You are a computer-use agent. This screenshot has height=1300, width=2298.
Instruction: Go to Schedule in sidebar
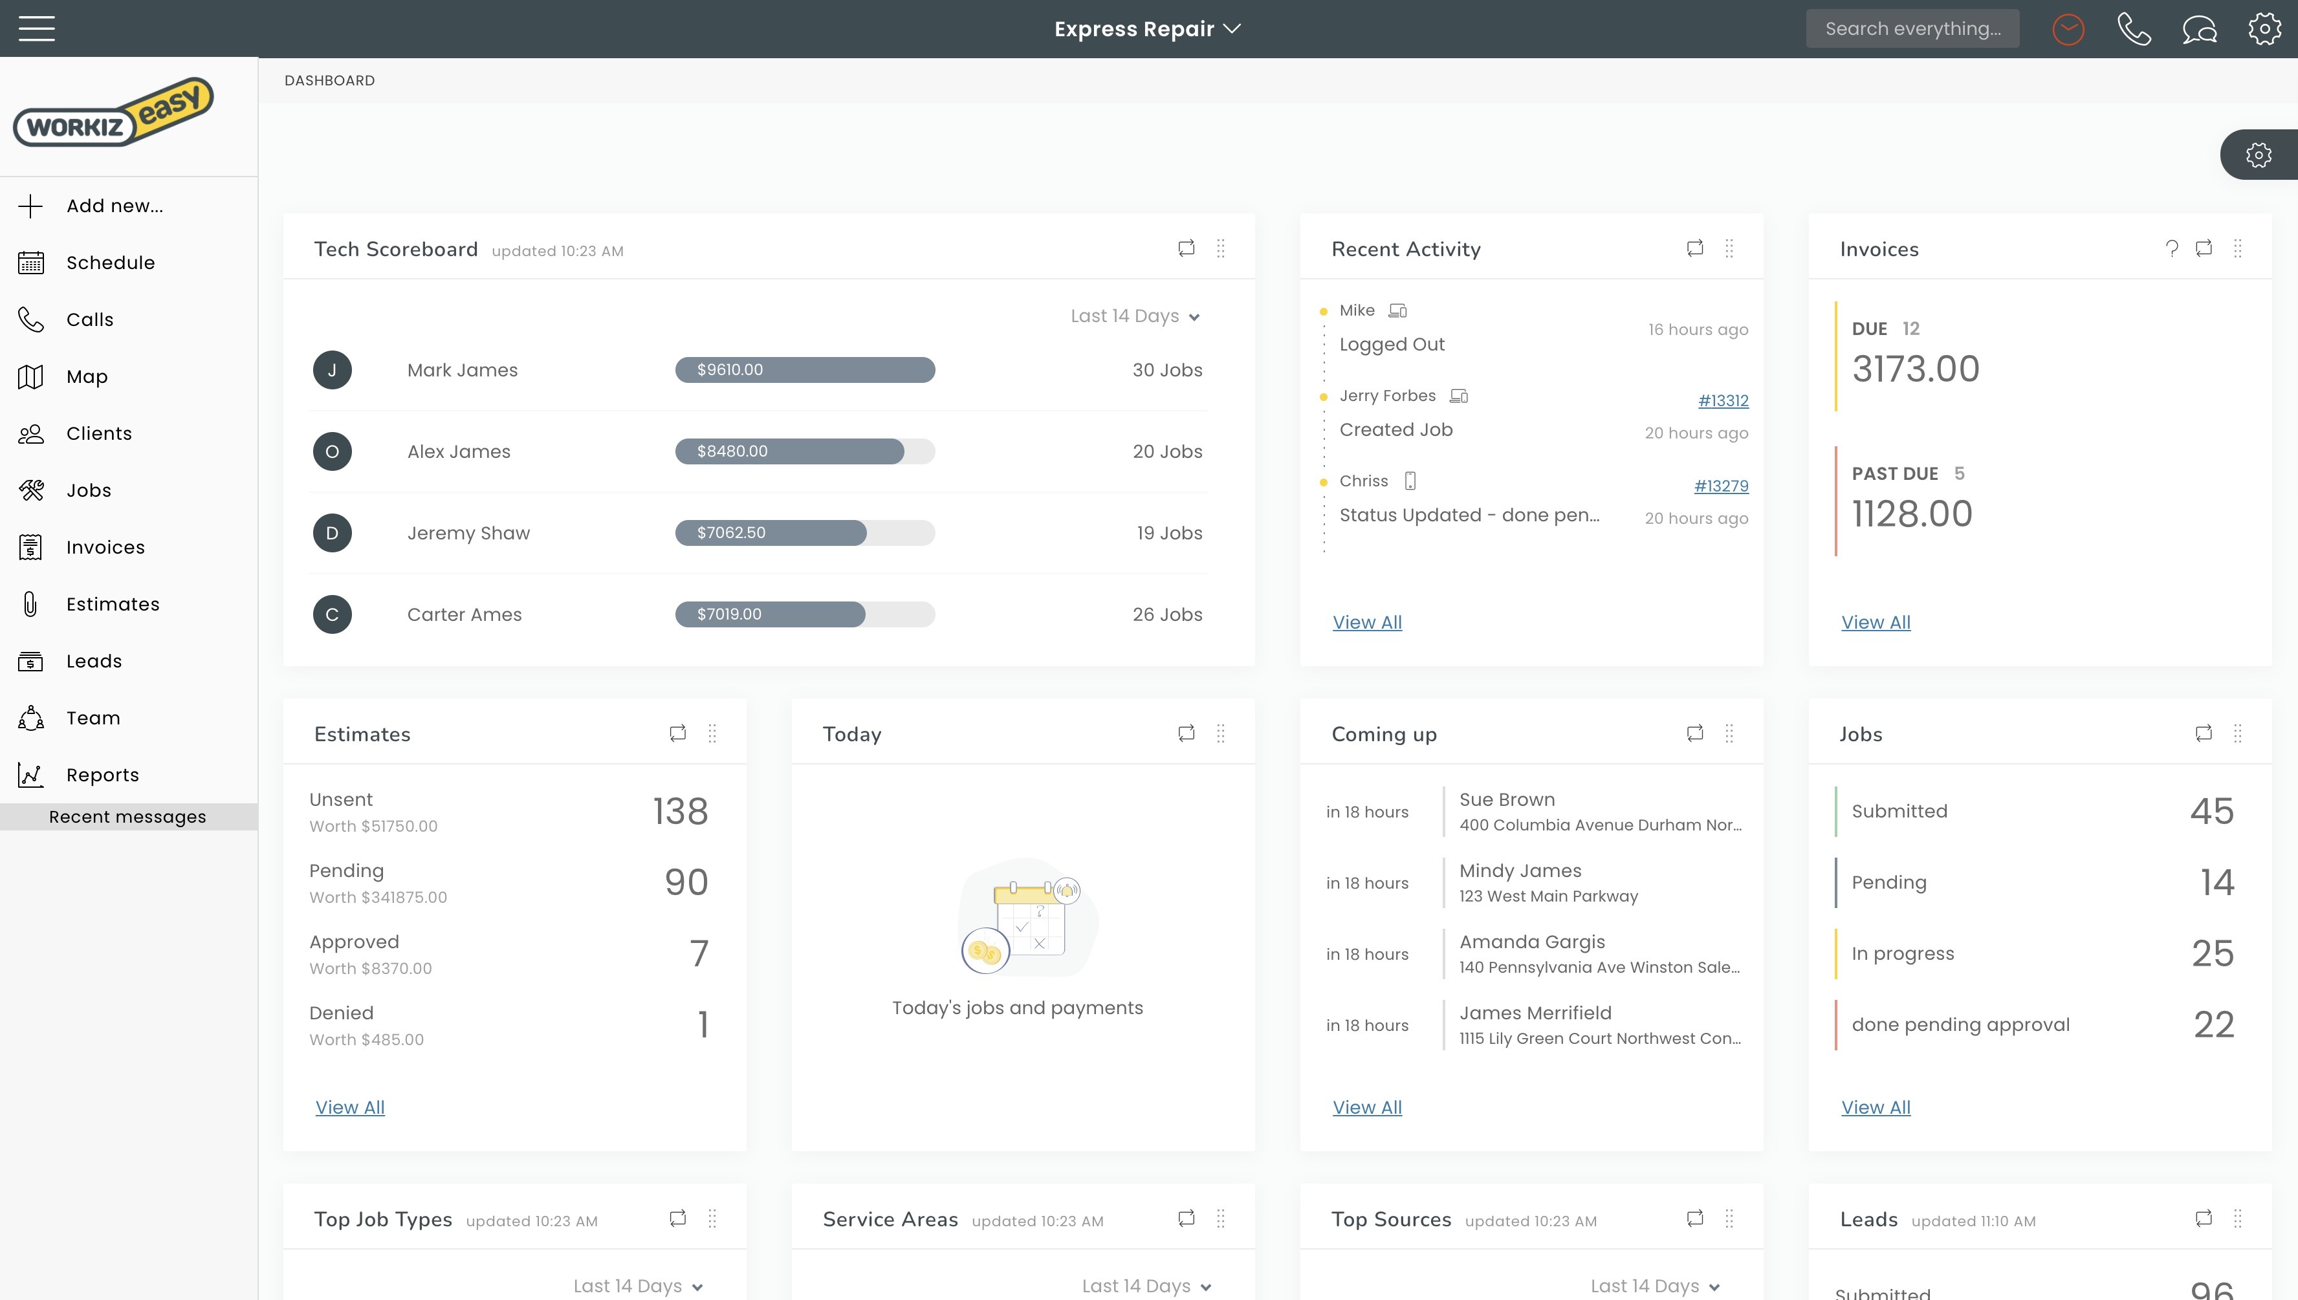[110, 263]
